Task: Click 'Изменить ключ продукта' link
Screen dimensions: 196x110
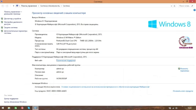Action: (183, 91)
